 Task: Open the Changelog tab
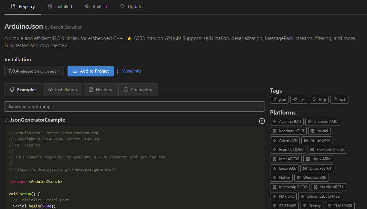(138, 90)
